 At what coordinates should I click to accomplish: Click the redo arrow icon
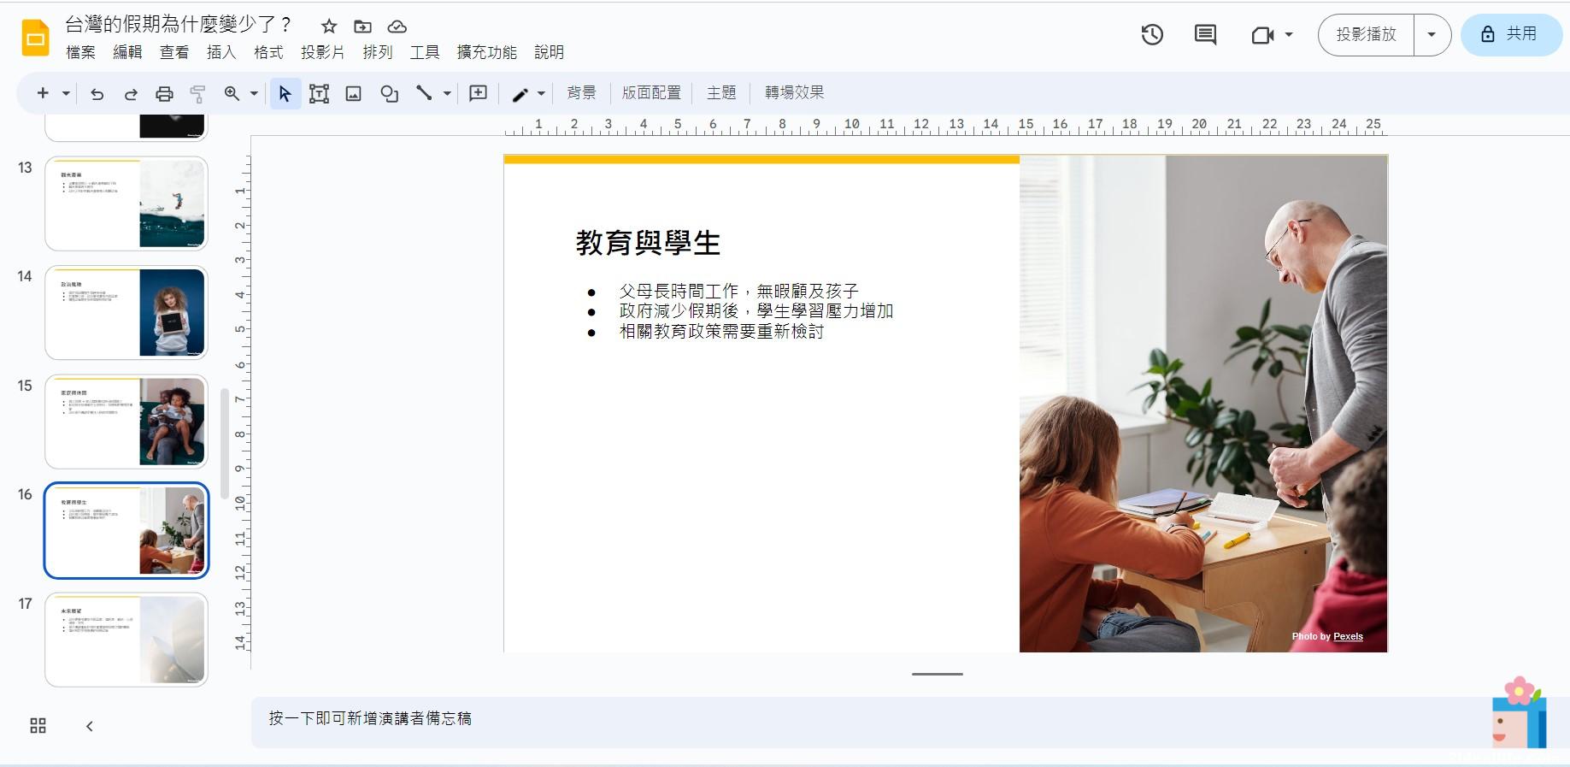coord(131,93)
